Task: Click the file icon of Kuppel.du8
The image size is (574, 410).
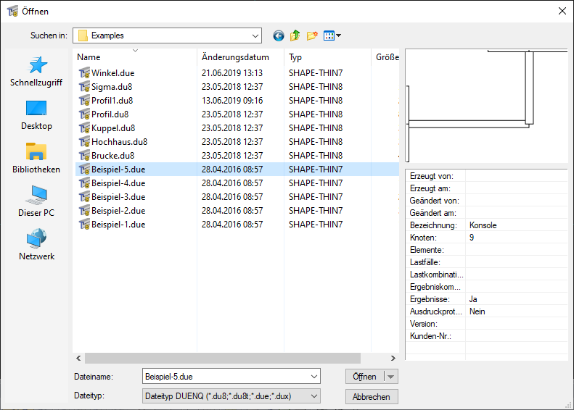Action: pos(84,128)
